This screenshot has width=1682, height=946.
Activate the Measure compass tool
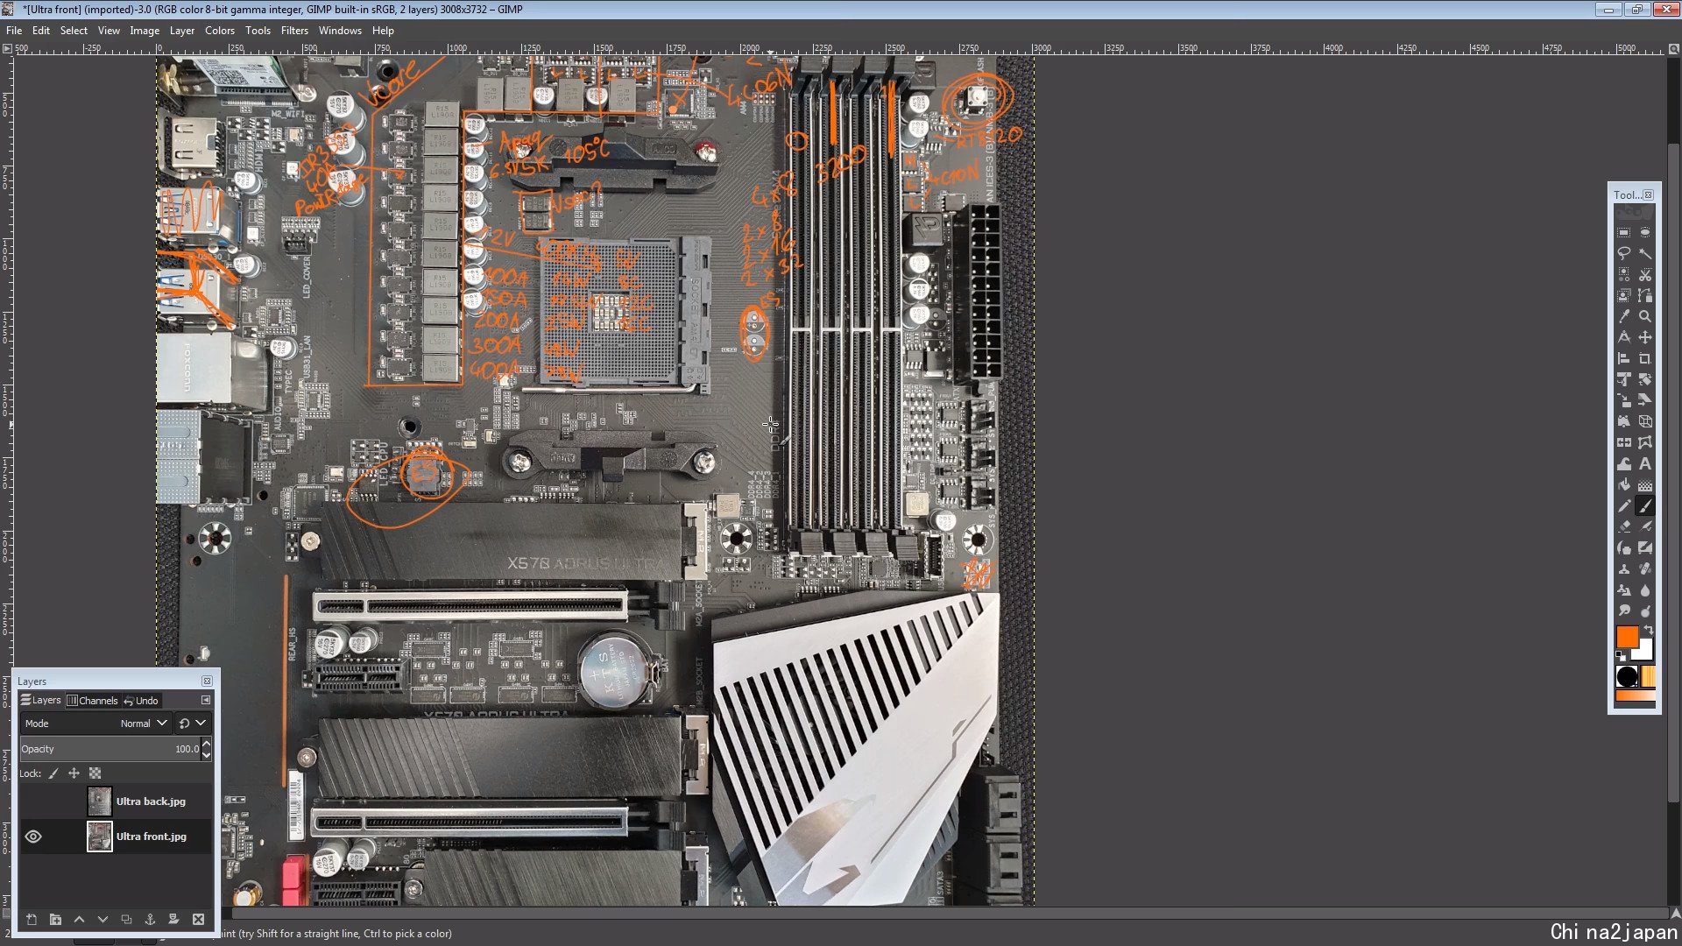click(x=1623, y=338)
